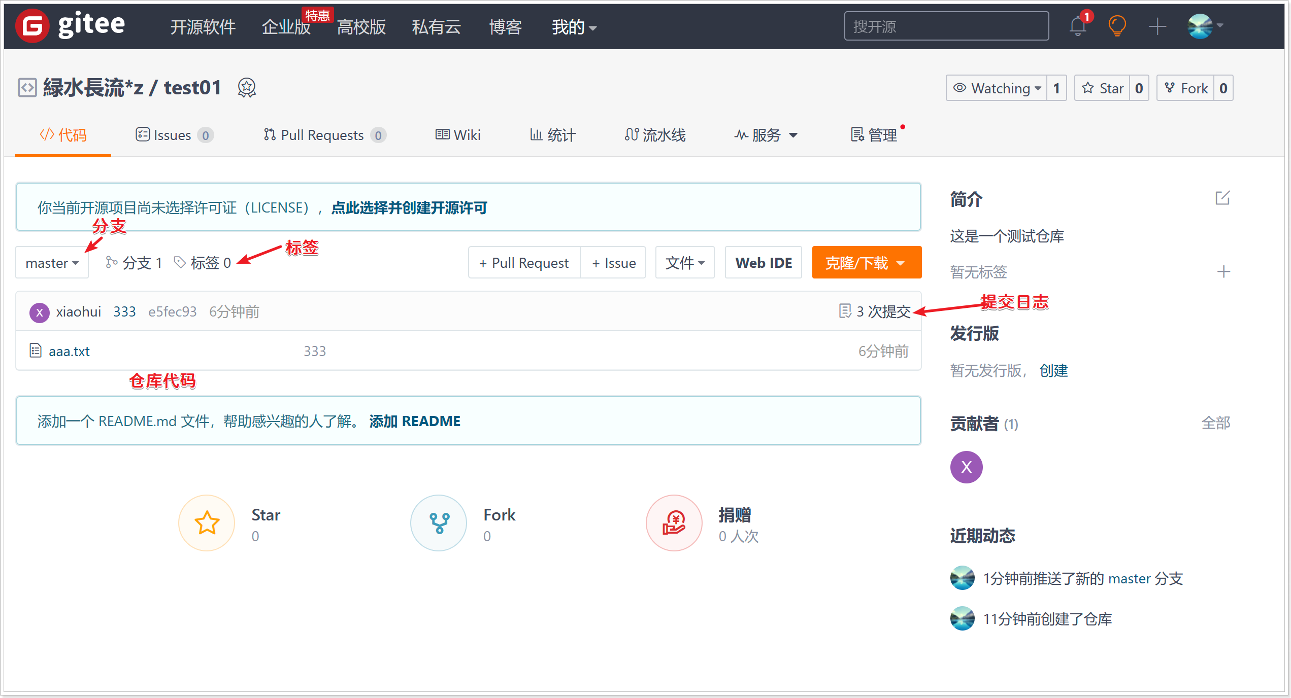The width and height of the screenshot is (1291, 698).
Task: Switch to the Issues tab
Action: [x=173, y=135]
